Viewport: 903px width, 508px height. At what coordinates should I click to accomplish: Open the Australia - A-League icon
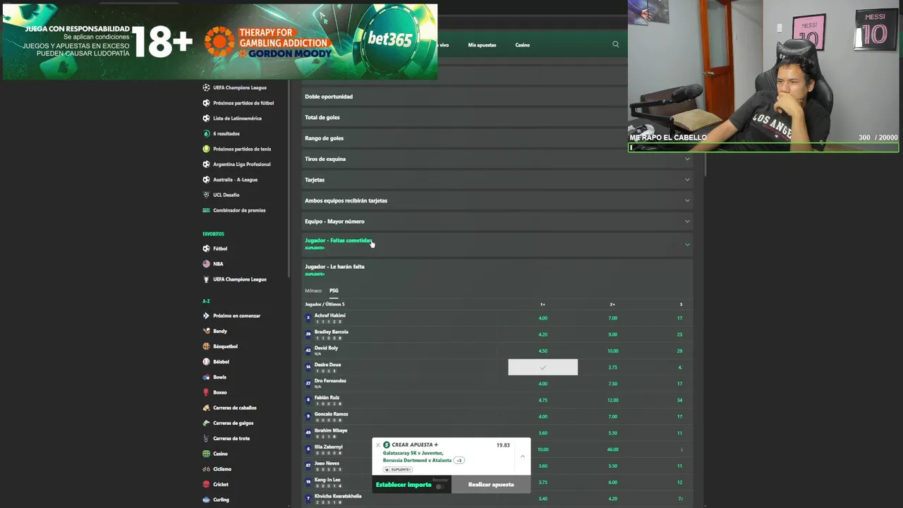click(206, 179)
